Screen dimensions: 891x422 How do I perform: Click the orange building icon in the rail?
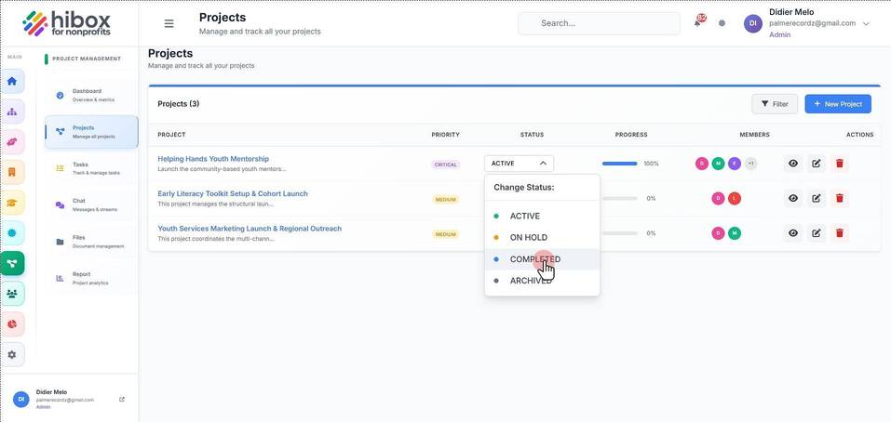point(12,172)
